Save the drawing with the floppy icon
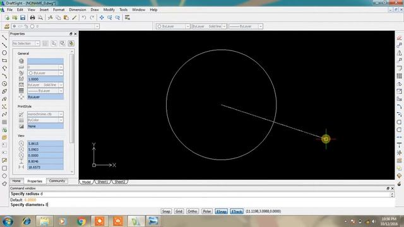 [x=23, y=18]
